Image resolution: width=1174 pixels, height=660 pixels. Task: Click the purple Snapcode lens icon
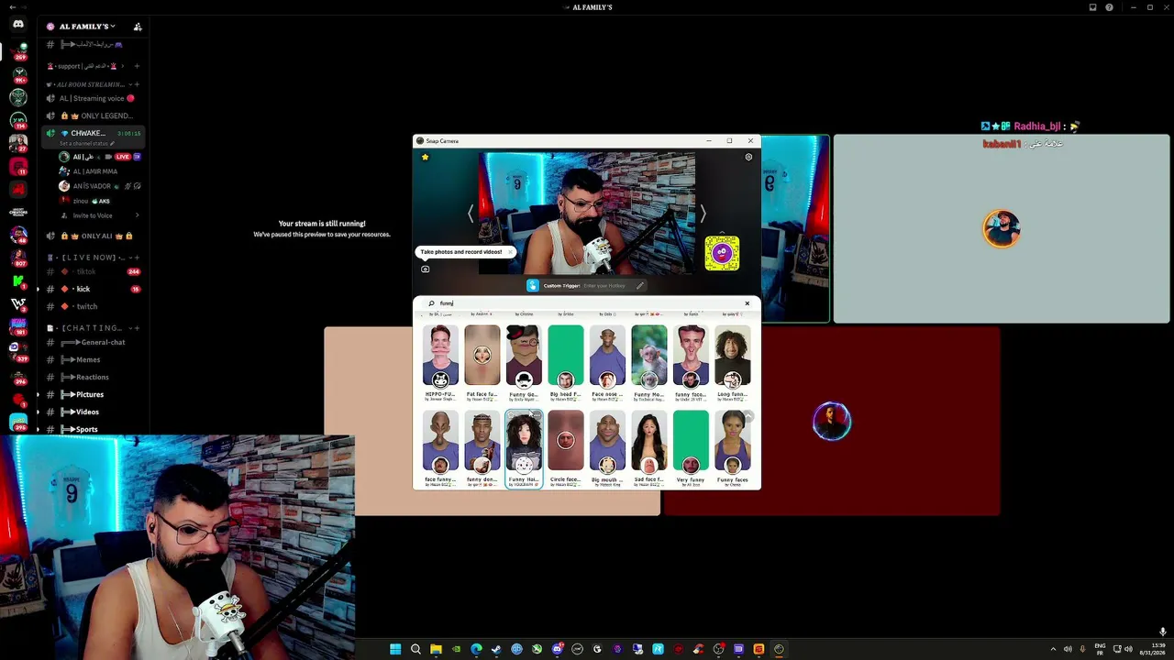click(x=722, y=254)
